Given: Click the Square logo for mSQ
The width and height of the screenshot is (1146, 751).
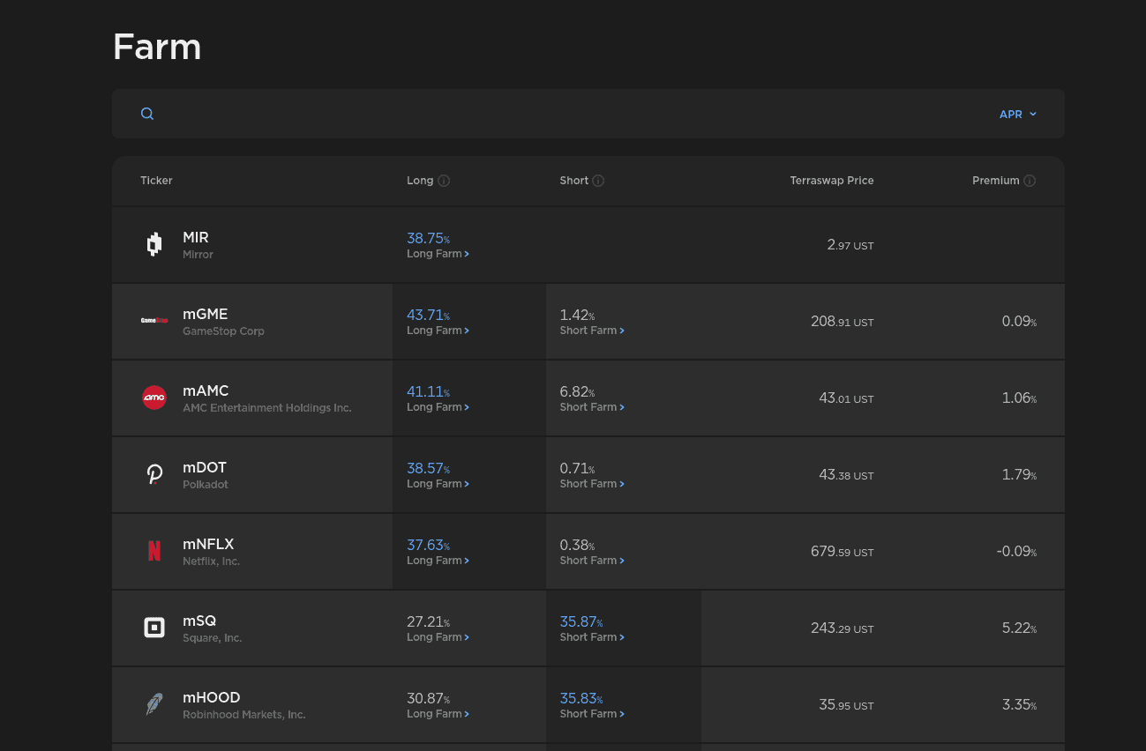Looking at the screenshot, I should 154,628.
